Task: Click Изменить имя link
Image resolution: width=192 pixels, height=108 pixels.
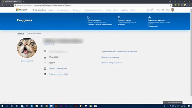Action: (x=49, y=45)
